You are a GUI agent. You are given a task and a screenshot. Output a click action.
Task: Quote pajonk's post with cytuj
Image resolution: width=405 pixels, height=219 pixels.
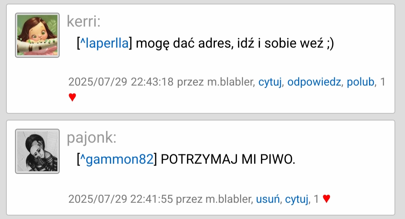point(297,199)
